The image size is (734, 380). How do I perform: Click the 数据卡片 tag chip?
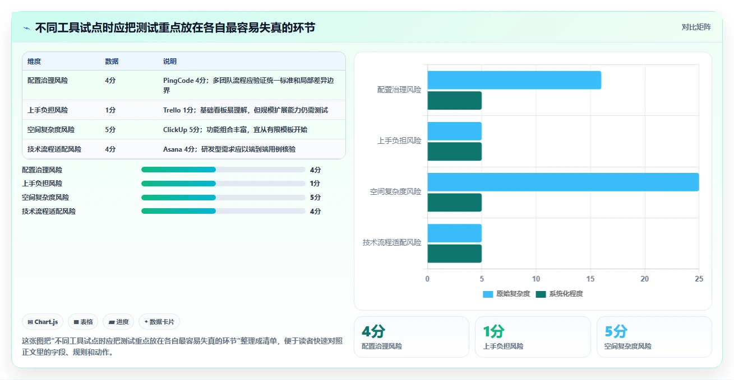click(x=159, y=322)
